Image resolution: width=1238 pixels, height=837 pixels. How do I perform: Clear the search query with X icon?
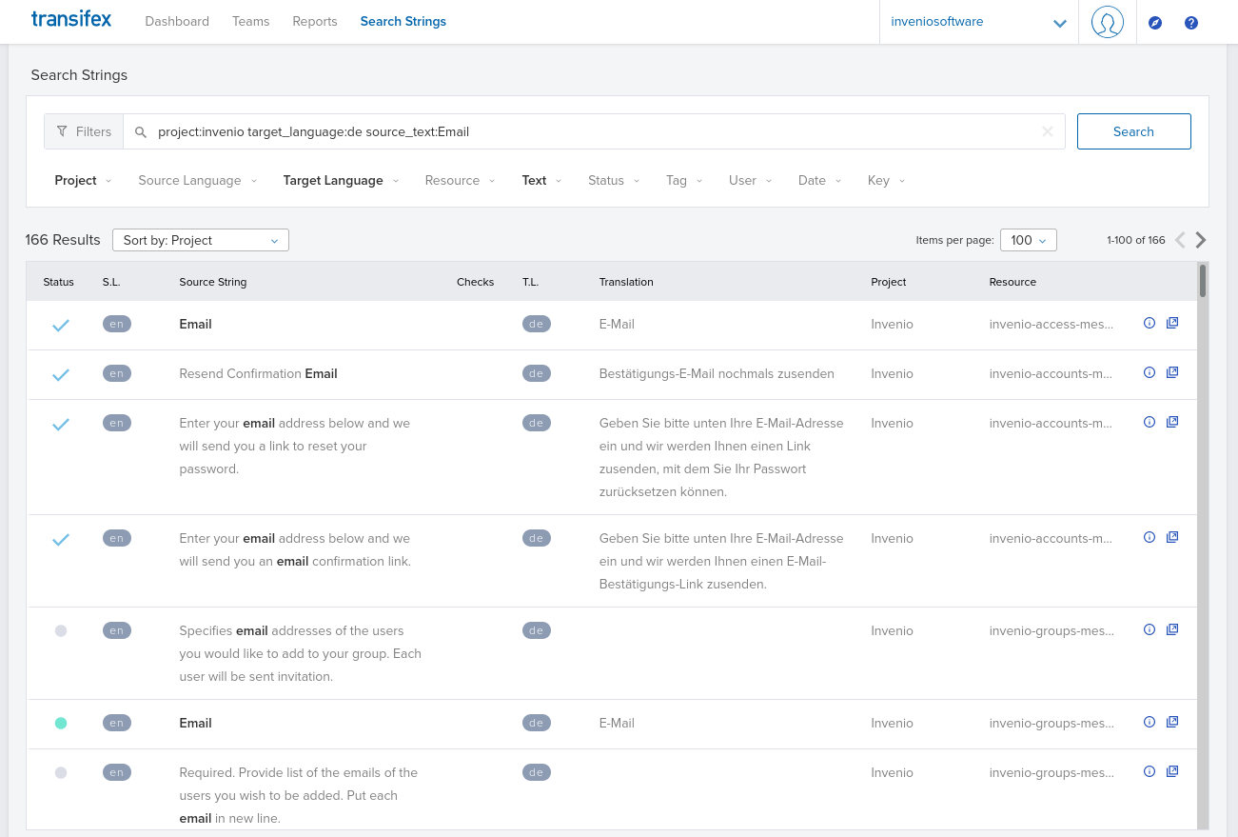(1048, 131)
